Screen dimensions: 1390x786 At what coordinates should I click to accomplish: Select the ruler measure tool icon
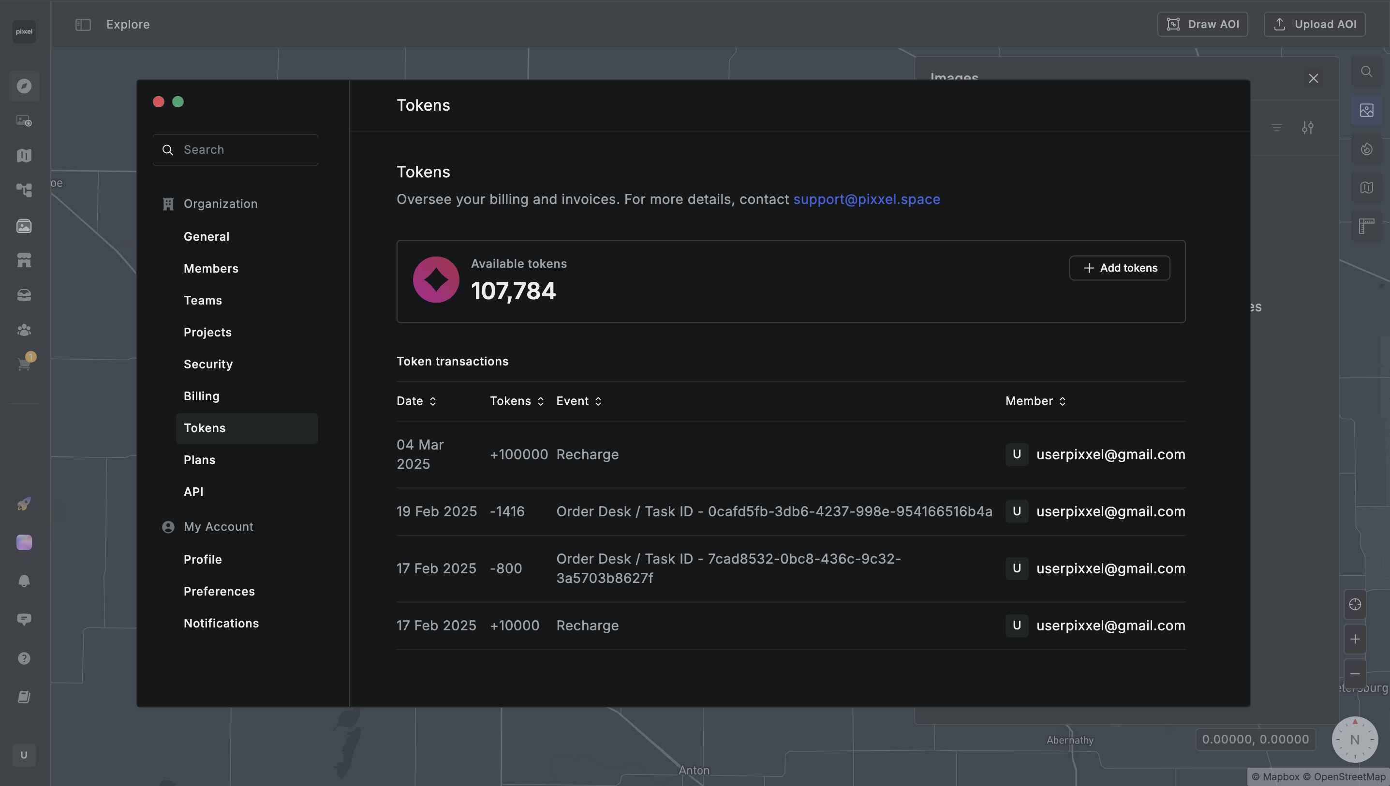click(1366, 226)
